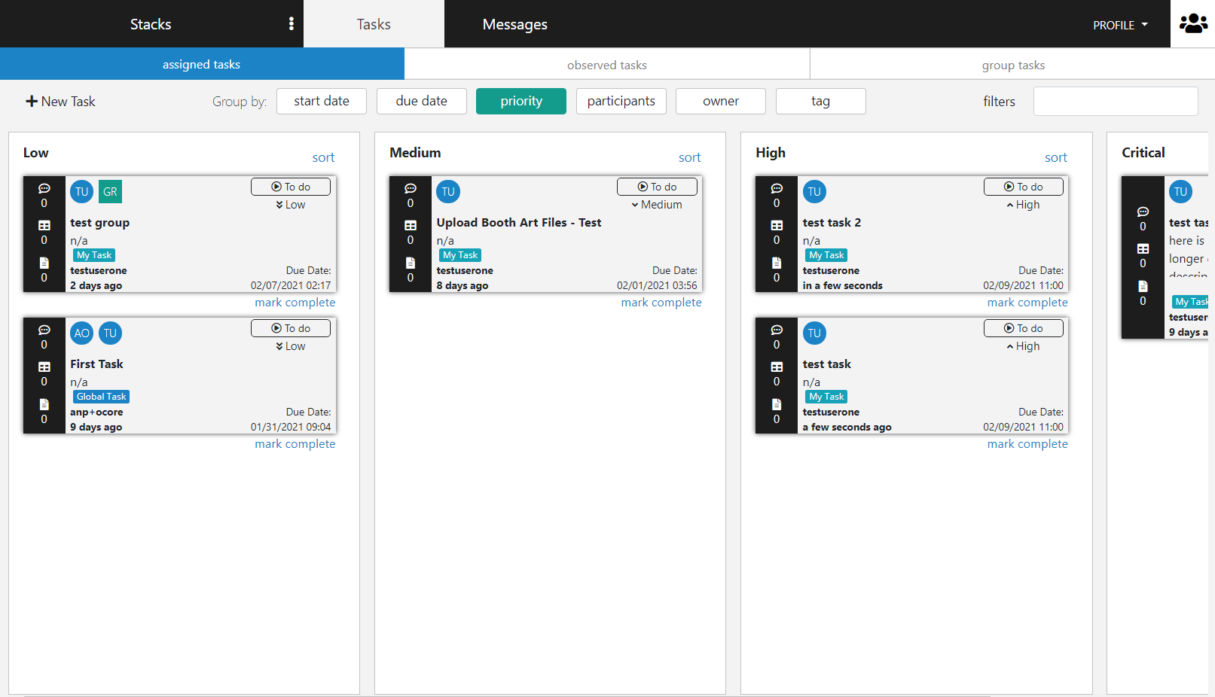Mark test task 2 complete
Image resolution: width=1215 pixels, height=697 pixels.
point(1027,303)
